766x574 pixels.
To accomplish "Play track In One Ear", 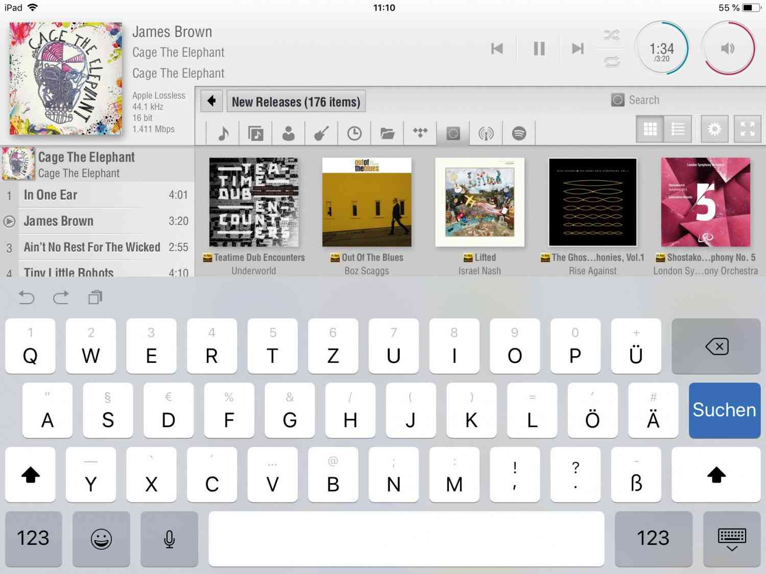I will 97,195.
